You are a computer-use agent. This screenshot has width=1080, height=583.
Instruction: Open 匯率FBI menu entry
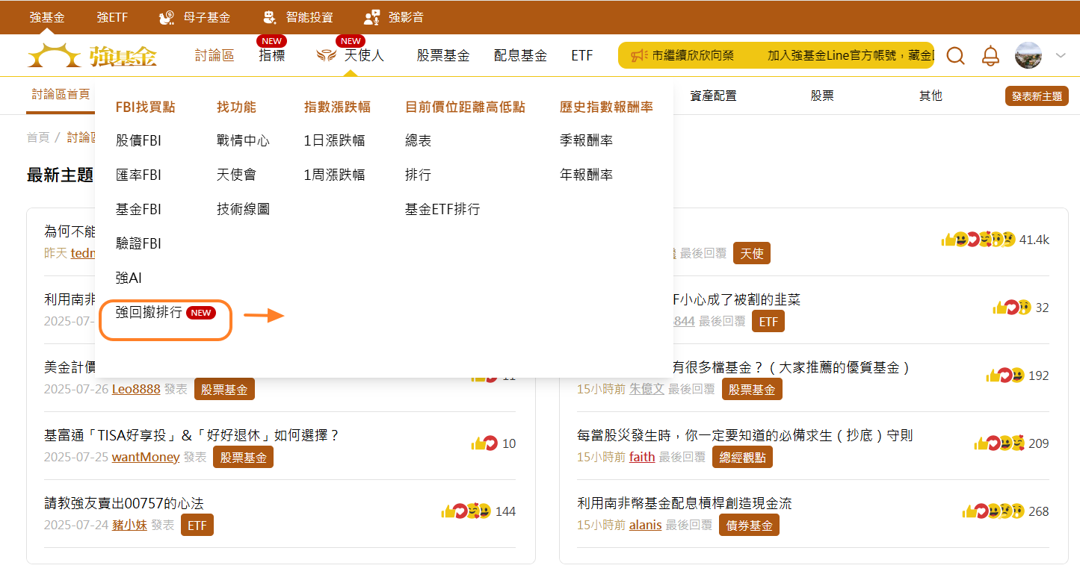(138, 175)
